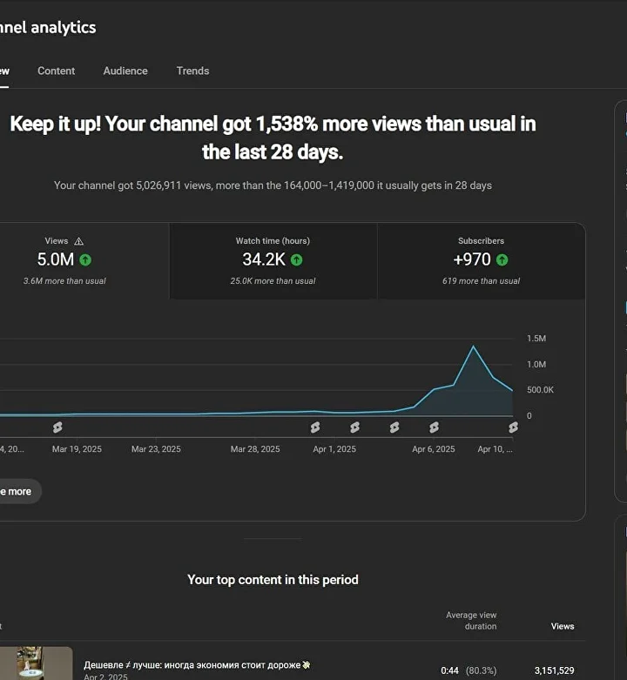The image size is (627, 680).
Task: Click '3.6M more than usual' text
Action: pyautogui.click(x=64, y=281)
